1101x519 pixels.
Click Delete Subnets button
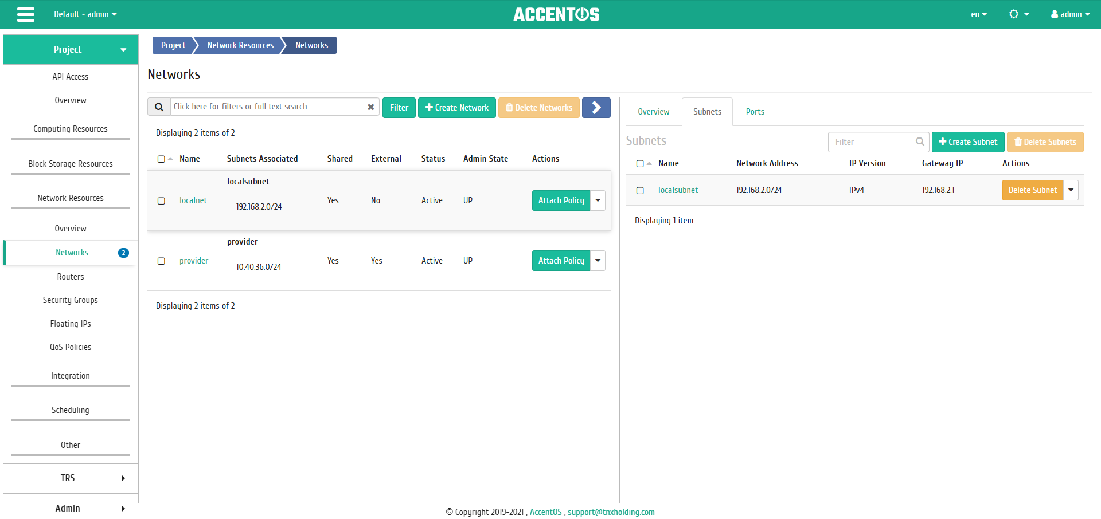point(1045,142)
